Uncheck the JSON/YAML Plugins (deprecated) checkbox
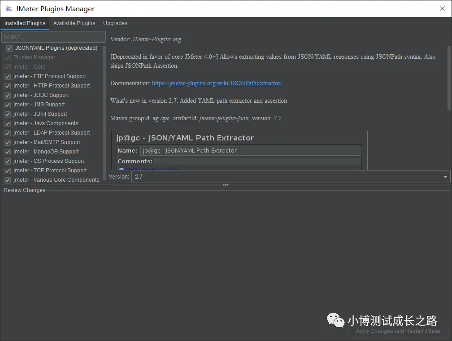452x341 pixels. pos(9,48)
